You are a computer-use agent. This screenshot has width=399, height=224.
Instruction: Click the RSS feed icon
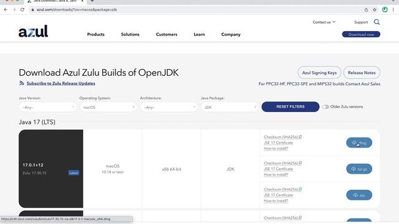22,83
